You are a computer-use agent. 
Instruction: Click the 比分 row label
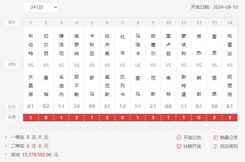coord(12,106)
